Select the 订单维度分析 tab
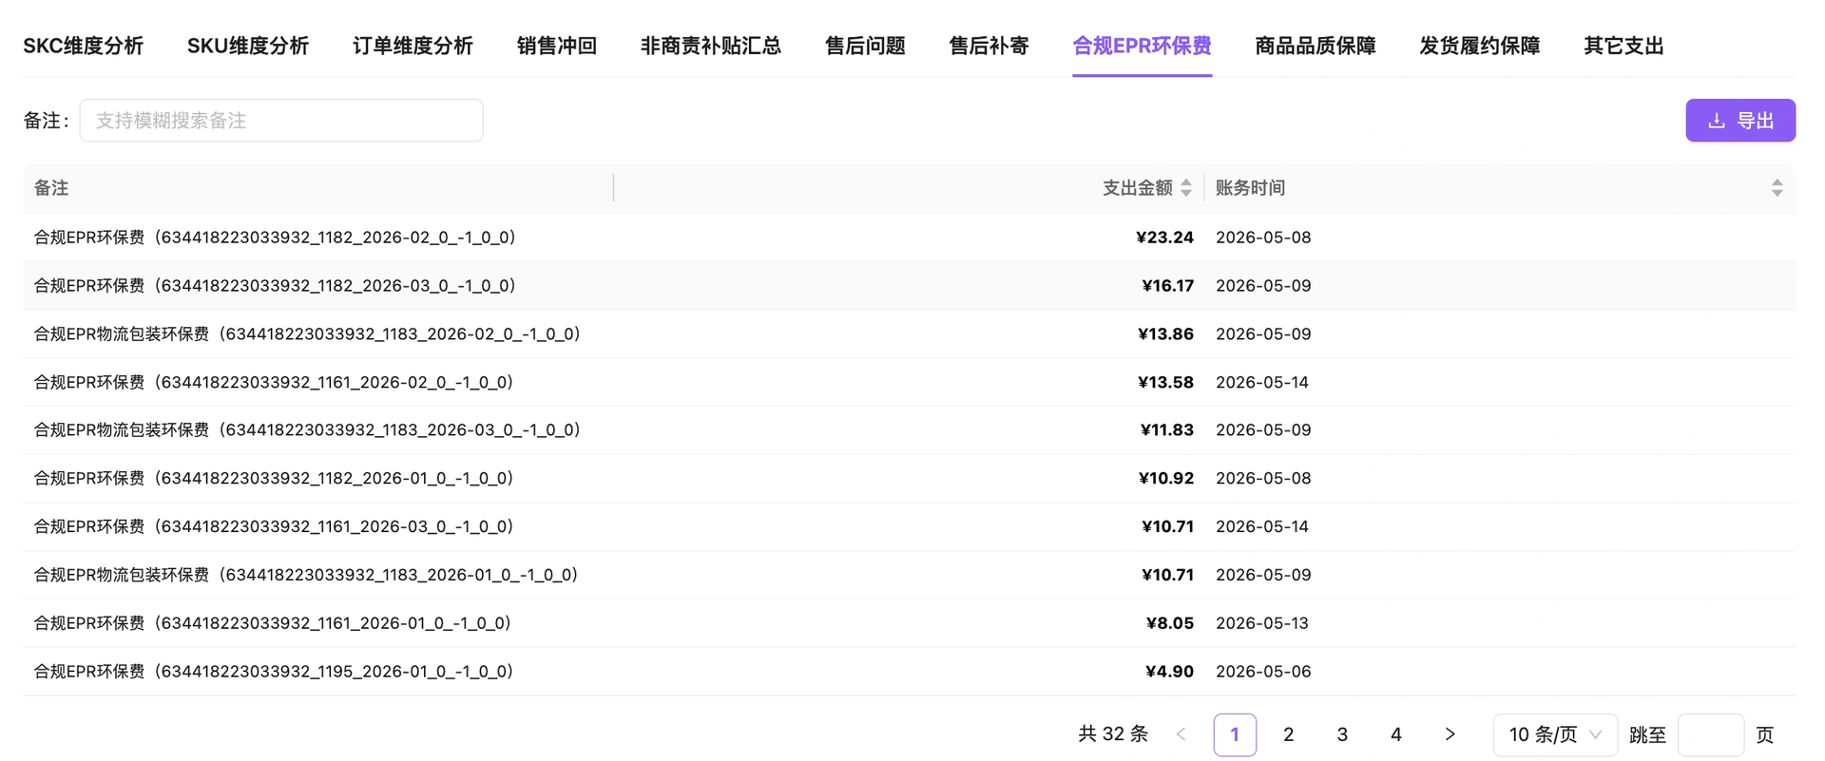The width and height of the screenshot is (1825, 761). click(413, 46)
